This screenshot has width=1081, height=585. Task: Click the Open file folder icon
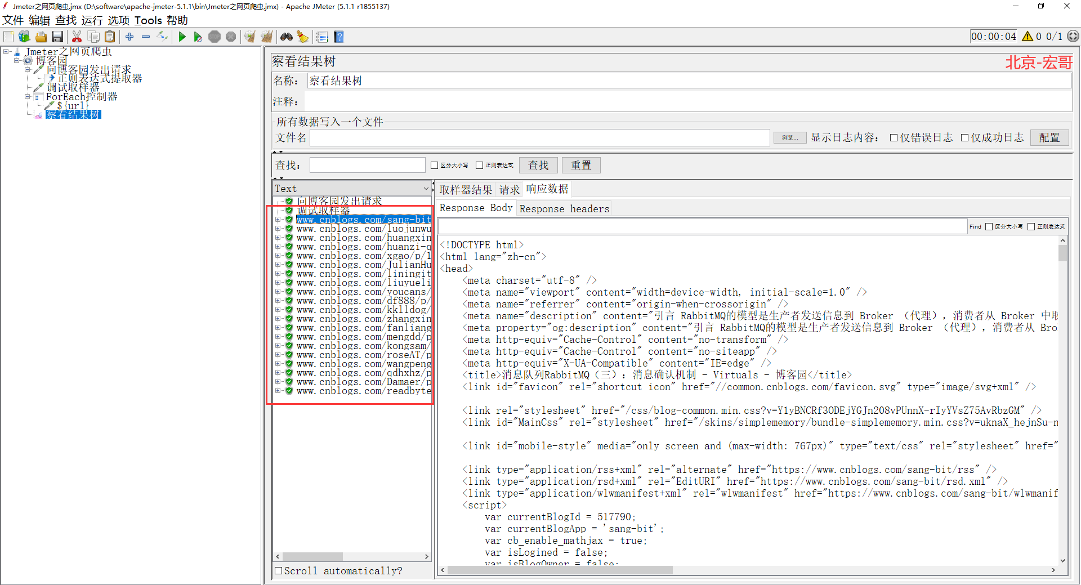pyautogui.click(x=41, y=37)
